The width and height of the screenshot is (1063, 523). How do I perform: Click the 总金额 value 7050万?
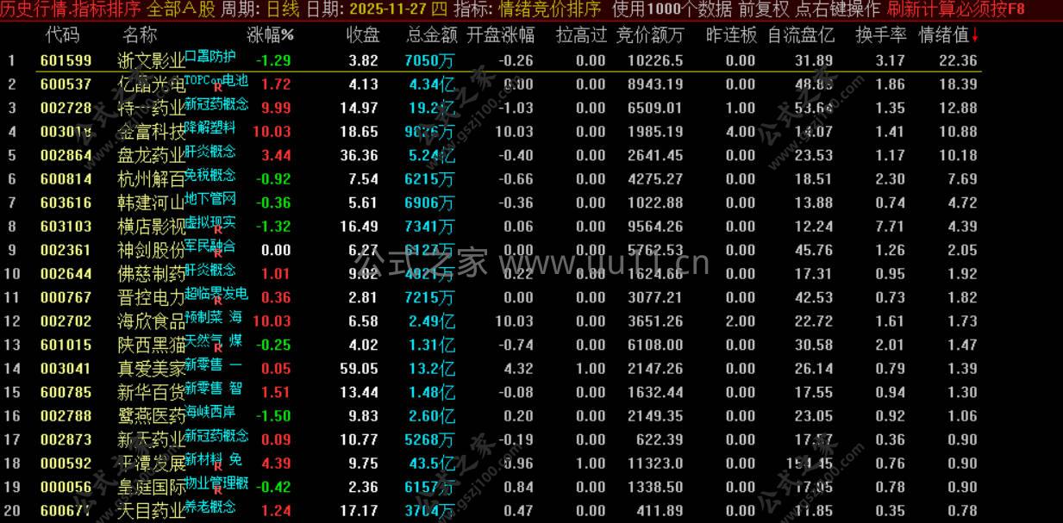coord(429,60)
